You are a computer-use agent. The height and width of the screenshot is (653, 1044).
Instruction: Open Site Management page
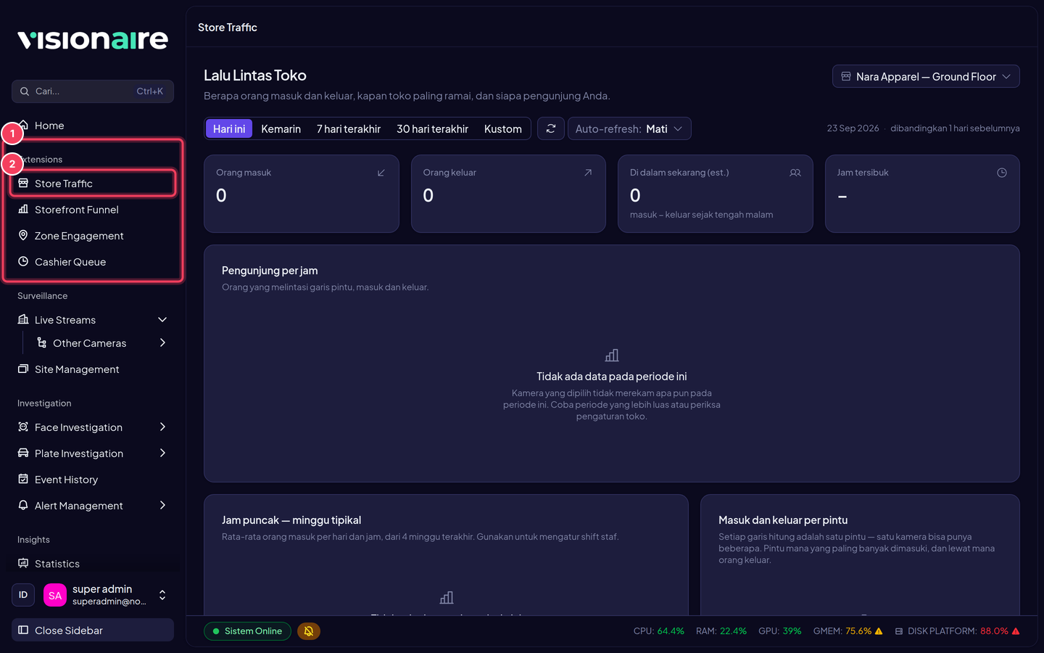tap(93, 369)
